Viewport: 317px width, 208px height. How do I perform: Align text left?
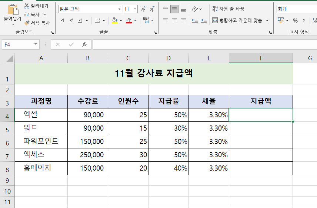[166, 20]
